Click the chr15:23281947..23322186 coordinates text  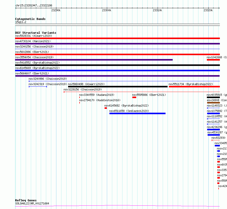[x=34, y=6]
